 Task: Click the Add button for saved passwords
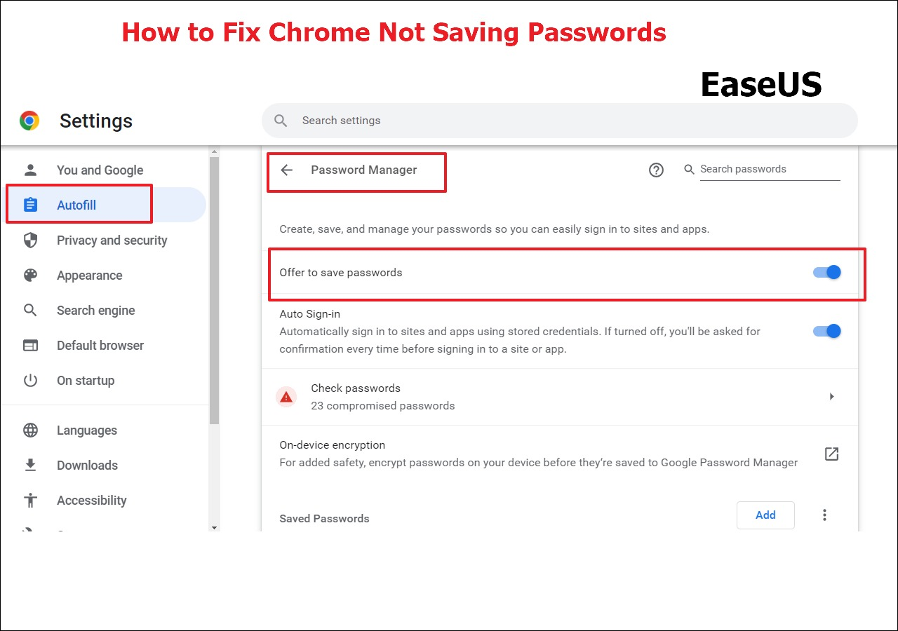point(765,515)
